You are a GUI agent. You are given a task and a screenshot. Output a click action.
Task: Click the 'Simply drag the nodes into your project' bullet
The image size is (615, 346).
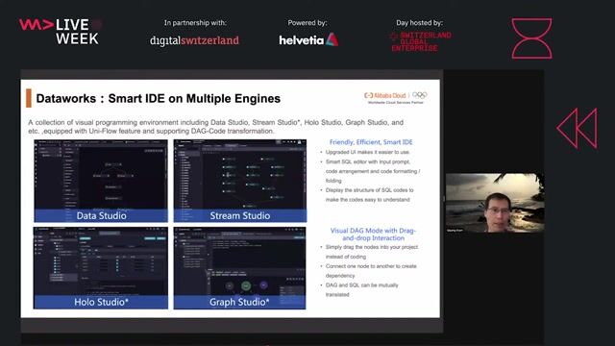(372, 252)
